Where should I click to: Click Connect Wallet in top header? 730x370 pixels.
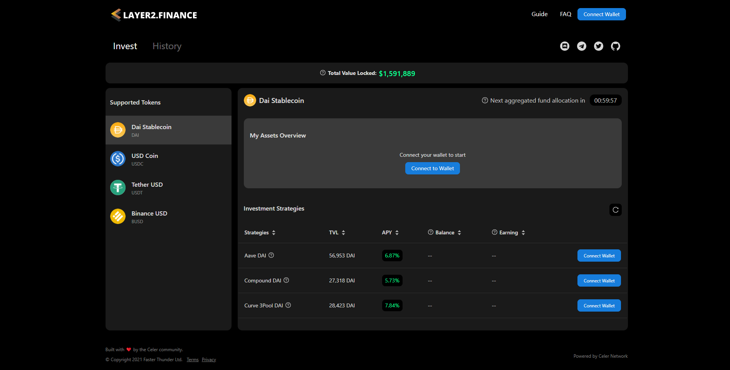click(x=601, y=14)
